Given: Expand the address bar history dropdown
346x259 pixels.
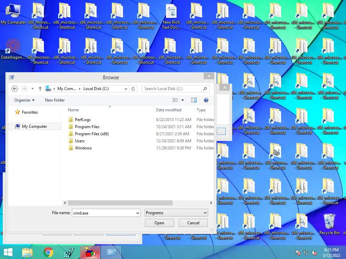Looking at the screenshot, I should pyautogui.click(x=126, y=89).
